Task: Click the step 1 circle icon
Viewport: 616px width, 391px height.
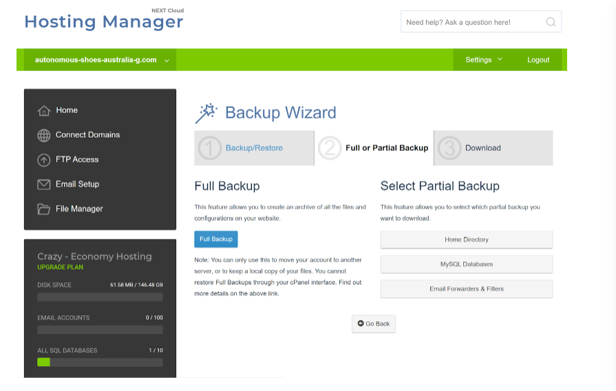Action: [x=209, y=148]
